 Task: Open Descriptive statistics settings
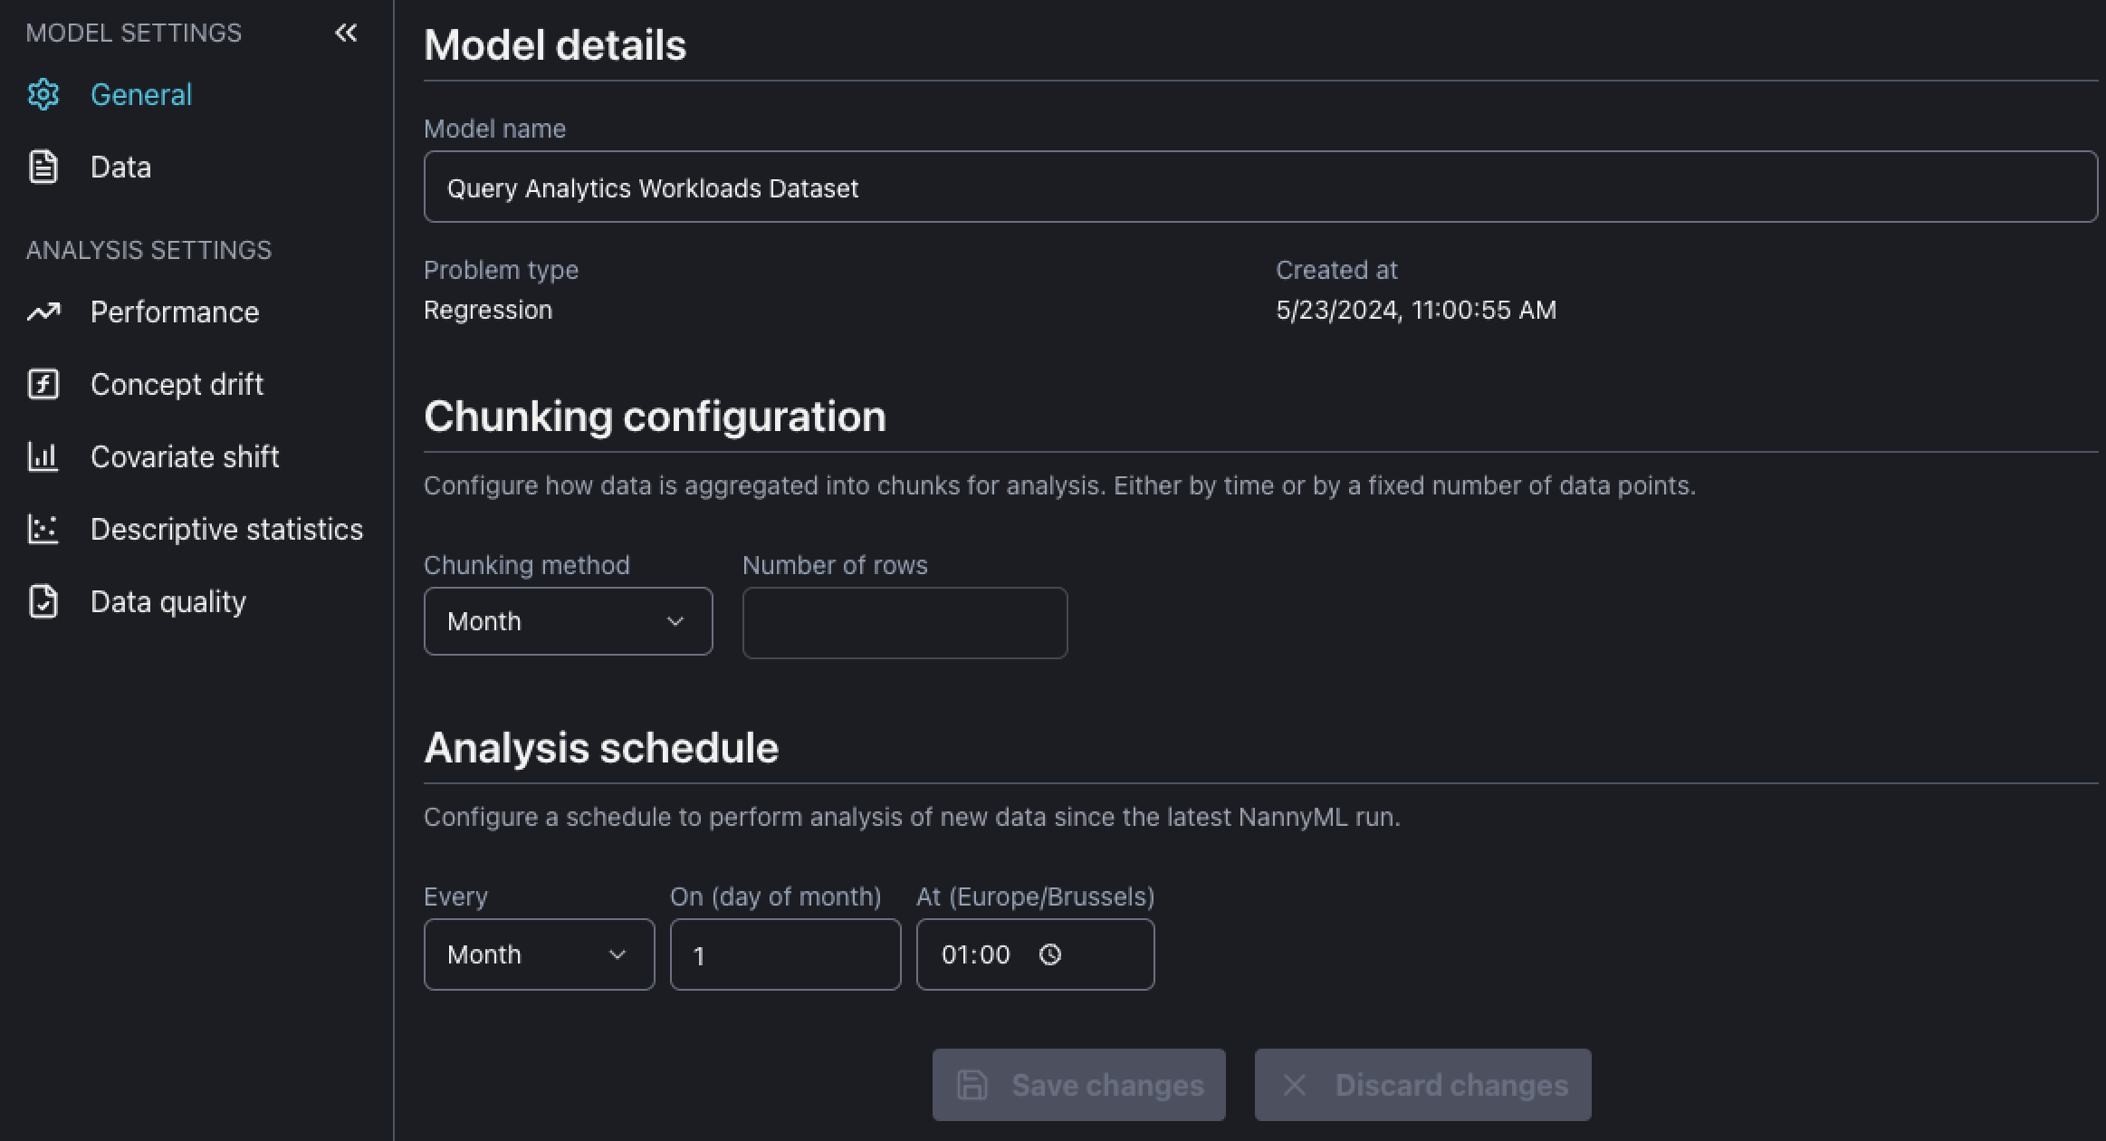coord(226,530)
